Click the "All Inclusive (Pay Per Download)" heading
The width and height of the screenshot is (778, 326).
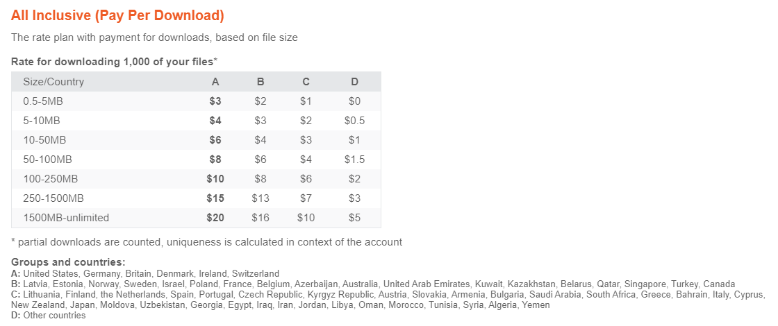coord(117,15)
